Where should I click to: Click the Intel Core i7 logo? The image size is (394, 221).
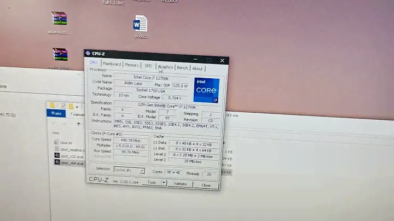pyautogui.click(x=206, y=90)
